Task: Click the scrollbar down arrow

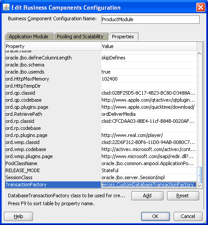Action: pos(200,185)
